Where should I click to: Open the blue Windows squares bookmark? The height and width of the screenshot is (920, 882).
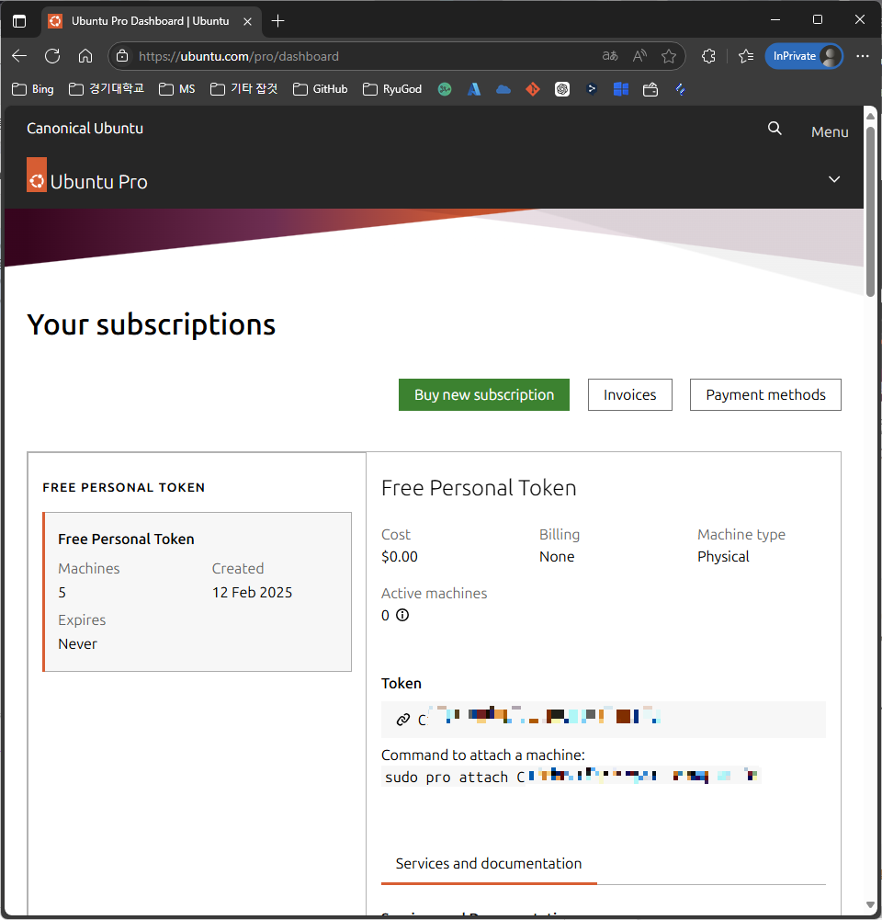pos(620,89)
